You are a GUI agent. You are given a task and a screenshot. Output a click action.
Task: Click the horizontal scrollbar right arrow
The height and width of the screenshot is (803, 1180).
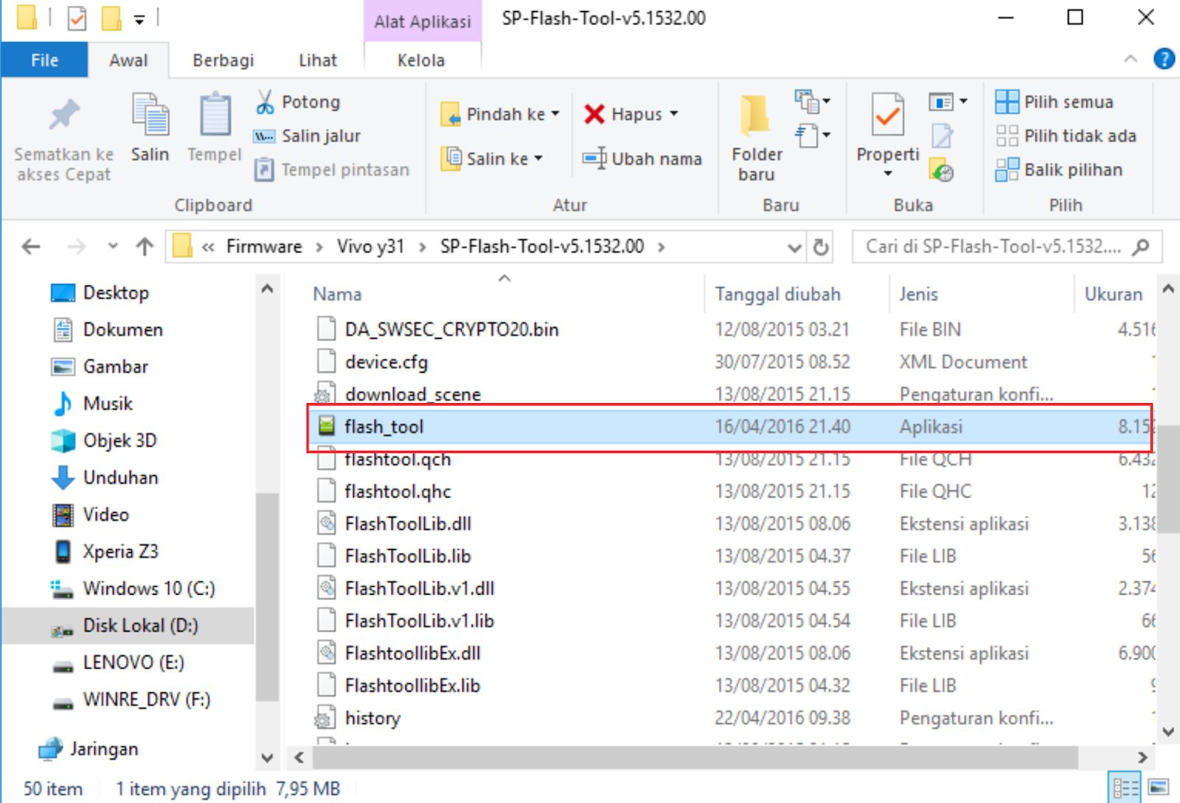pyautogui.click(x=1142, y=757)
